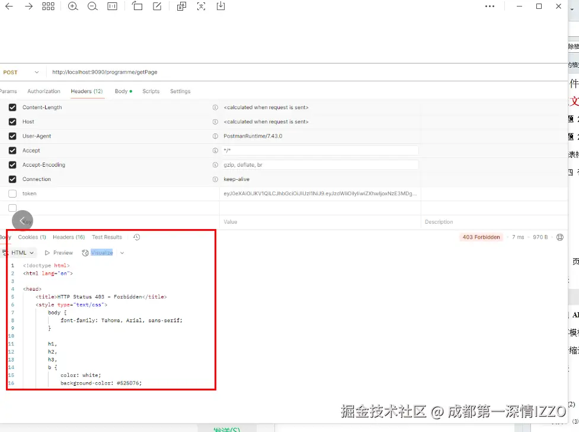Switch to the Params tab
This screenshot has width=579, height=432.
click(8, 91)
